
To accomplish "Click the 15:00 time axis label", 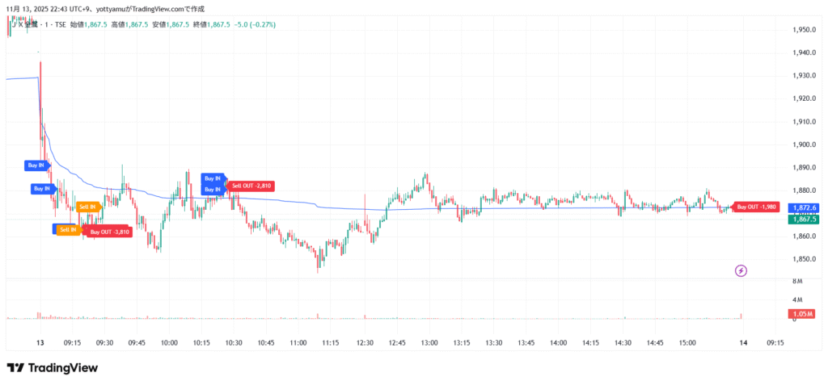I will pyautogui.click(x=687, y=343).
